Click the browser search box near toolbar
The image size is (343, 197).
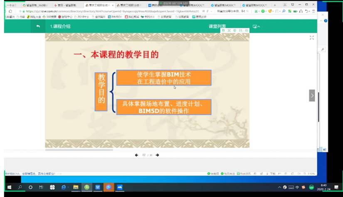233,11
